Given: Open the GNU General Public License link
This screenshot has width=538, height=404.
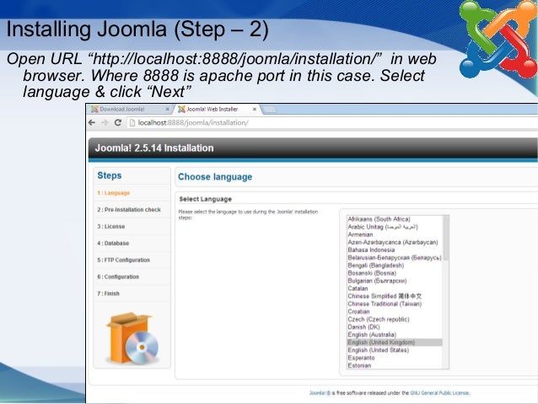Looking at the screenshot, I should click(440, 393).
